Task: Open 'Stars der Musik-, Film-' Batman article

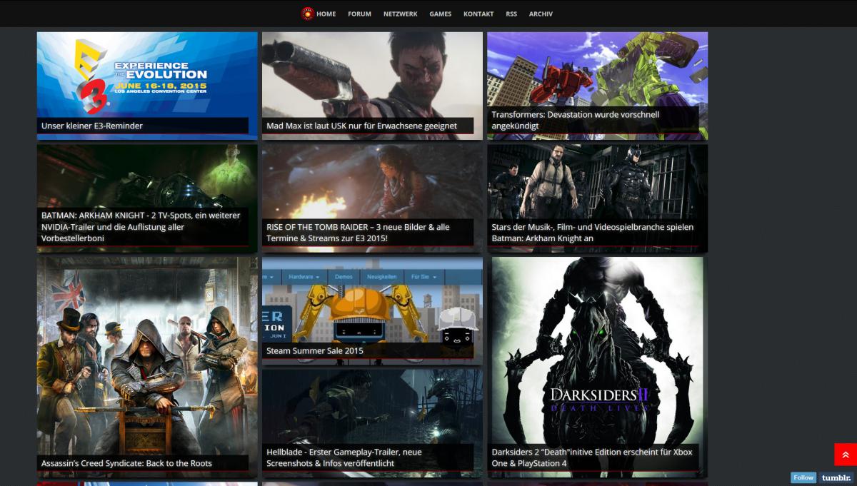Action: (592, 233)
